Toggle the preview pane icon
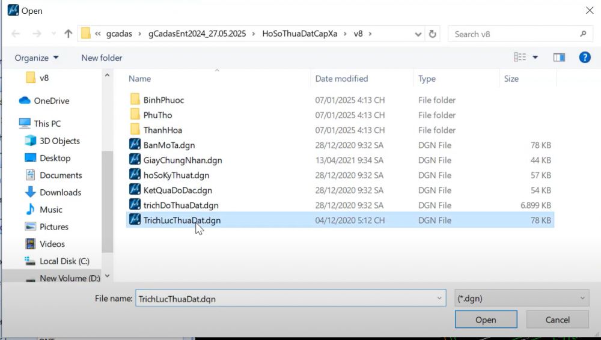 pos(559,58)
